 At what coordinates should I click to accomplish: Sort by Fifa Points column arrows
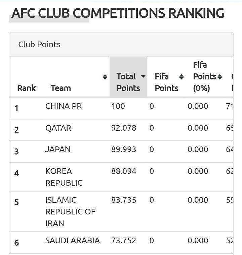[x=182, y=77]
